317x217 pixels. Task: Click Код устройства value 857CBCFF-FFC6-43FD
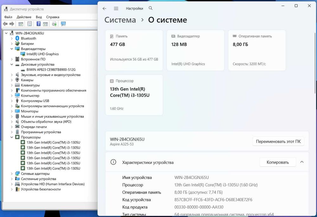click(x=213, y=200)
